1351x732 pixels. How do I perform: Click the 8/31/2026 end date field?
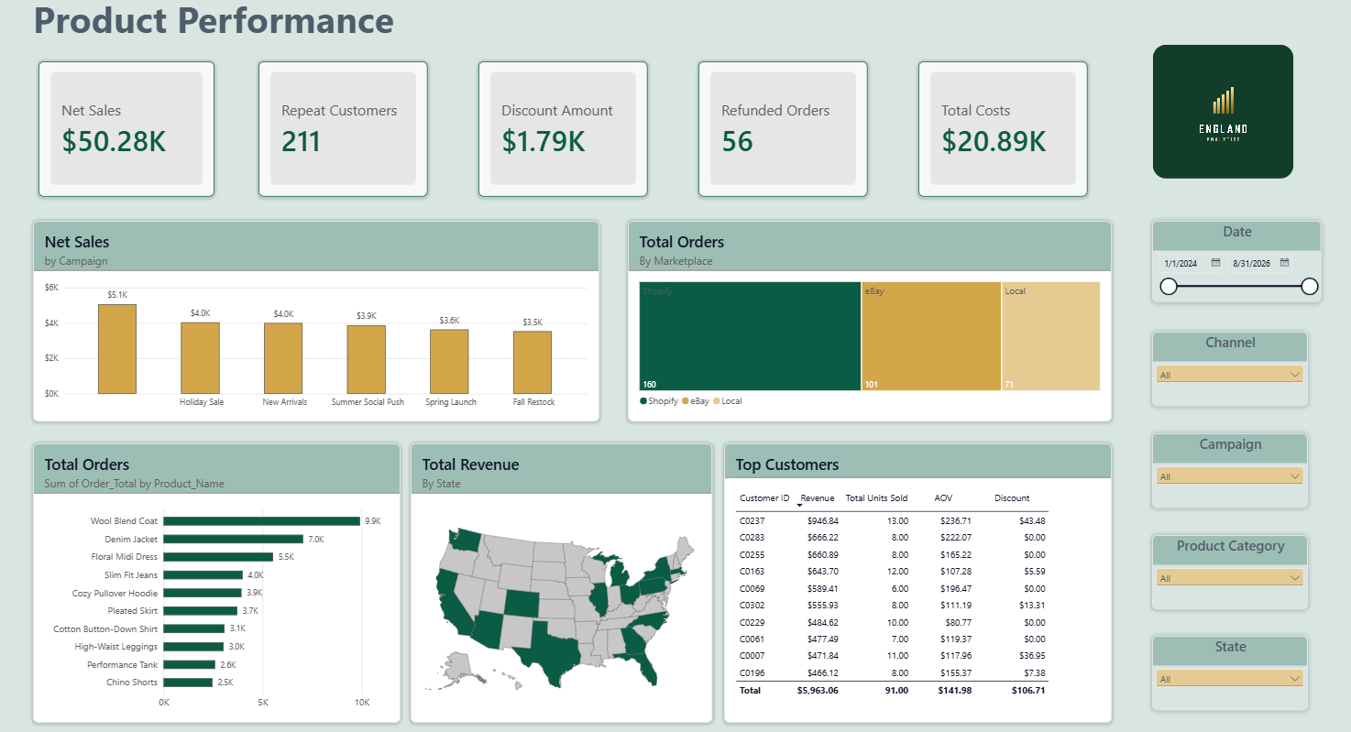click(1251, 263)
